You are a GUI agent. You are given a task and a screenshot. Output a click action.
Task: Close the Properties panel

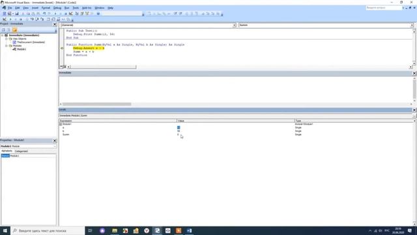[x=55, y=140]
